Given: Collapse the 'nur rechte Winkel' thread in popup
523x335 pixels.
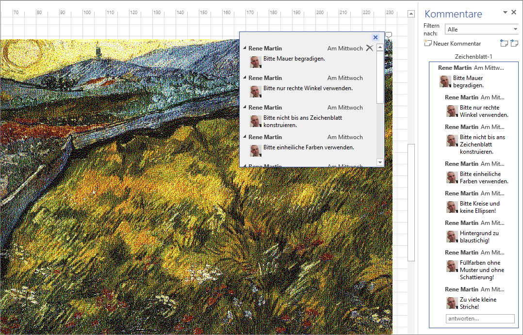Looking at the screenshot, I should click(245, 78).
